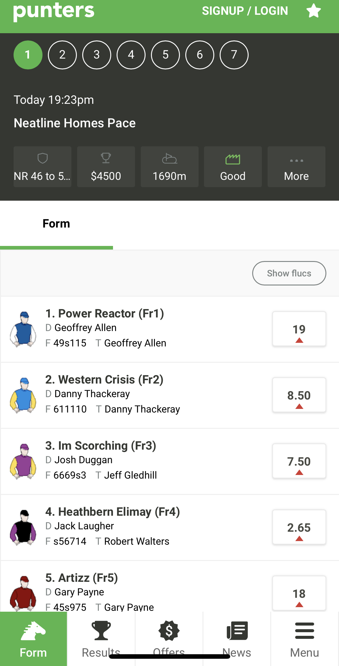The image size is (339, 666).
Task: Tap the Form horse icon tab
Action: click(33, 639)
